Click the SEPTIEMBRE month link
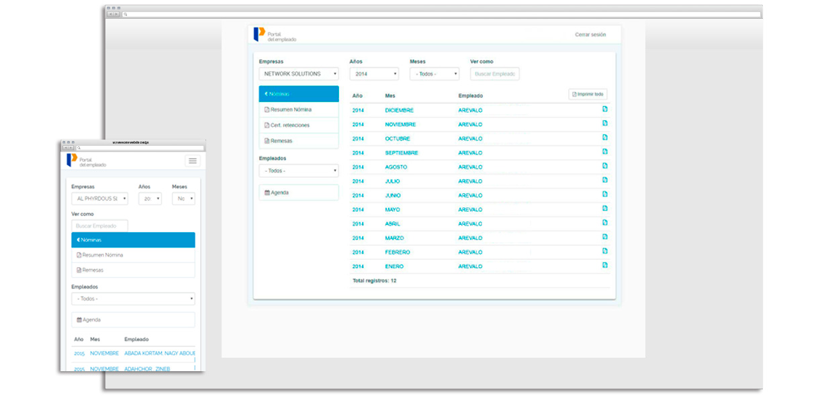The height and width of the screenshot is (396, 824). coord(402,153)
